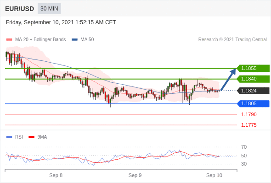Image resolution: width=271 pixels, height=183 pixels.
Task: Click the Sep 9 date marker
Action: coord(135,175)
